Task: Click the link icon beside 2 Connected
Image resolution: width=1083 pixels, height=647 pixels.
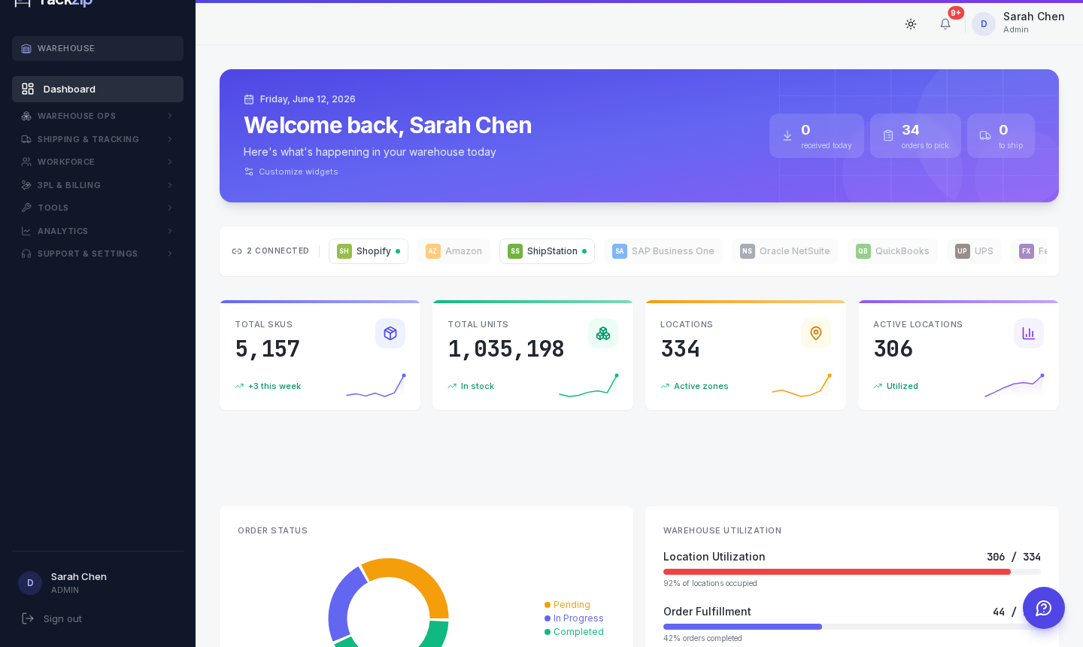Action: [x=237, y=251]
